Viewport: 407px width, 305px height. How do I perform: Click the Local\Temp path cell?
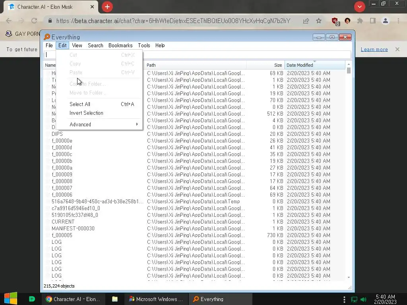pyautogui.click(x=194, y=201)
